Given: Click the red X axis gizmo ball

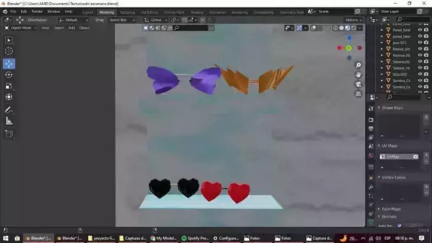Looking at the screenshot, I should (x=339, y=48).
